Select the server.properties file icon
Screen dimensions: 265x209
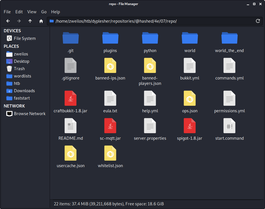[150, 126]
